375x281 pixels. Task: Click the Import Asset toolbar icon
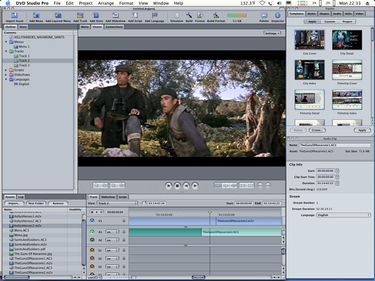tap(15, 16)
